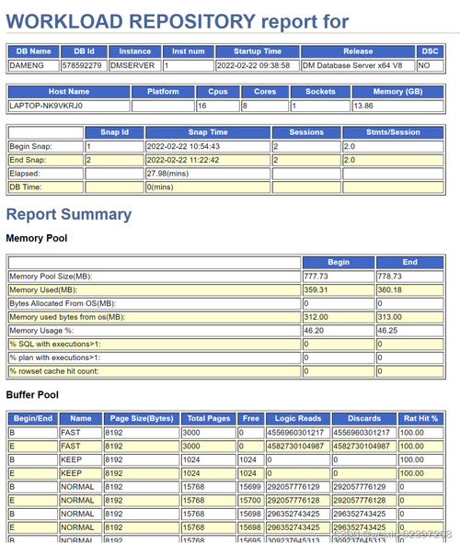Click the first FAST buffer name cell

pyautogui.click(x=81, y=433)
